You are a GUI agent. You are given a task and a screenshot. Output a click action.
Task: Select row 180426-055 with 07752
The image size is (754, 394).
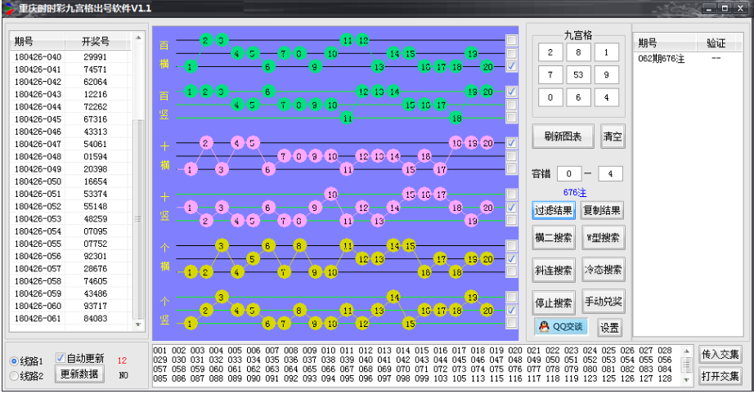tap(70, 244)
